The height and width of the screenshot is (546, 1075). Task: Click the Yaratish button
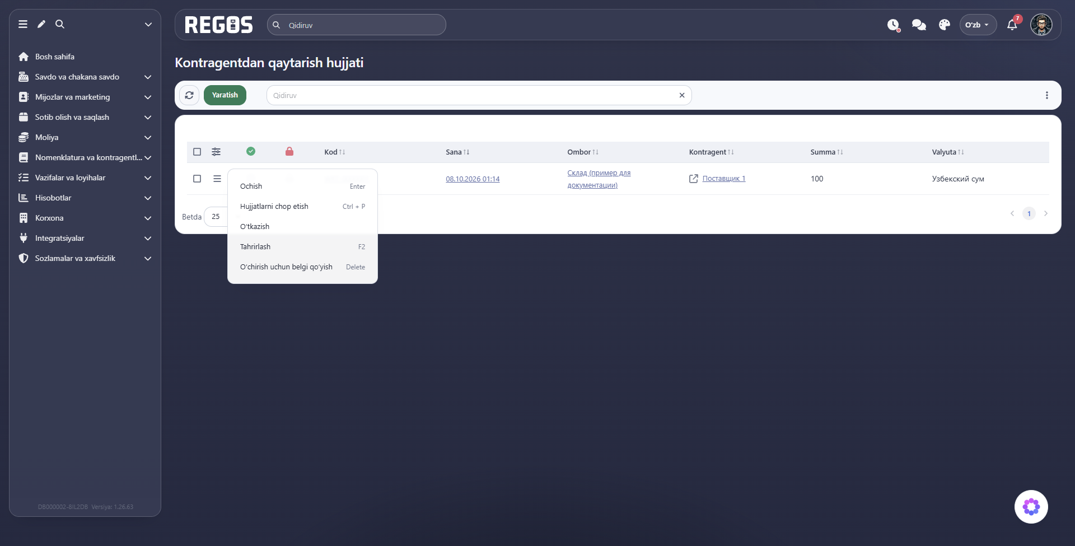tap(225, 95)
